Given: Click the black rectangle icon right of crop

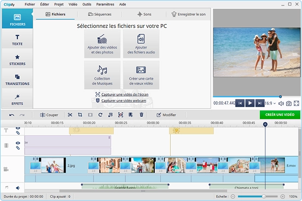Looking at the screenshot, I should pyautogui.click(x=90, y=115).
